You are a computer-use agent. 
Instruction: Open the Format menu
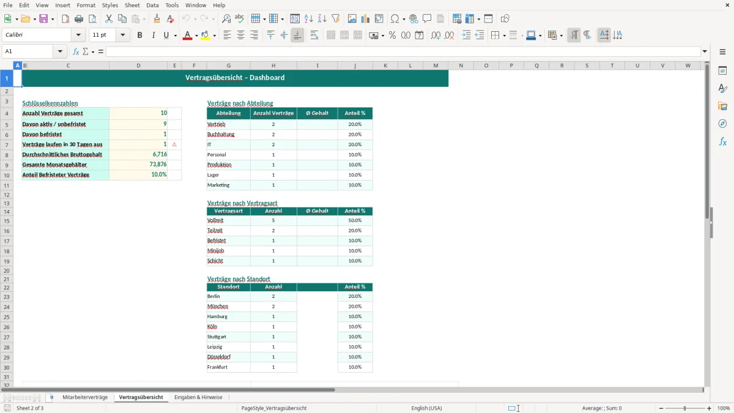pos(86,5)
